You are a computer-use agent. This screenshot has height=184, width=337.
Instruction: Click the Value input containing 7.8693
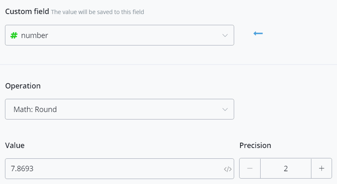click(112, 169)
